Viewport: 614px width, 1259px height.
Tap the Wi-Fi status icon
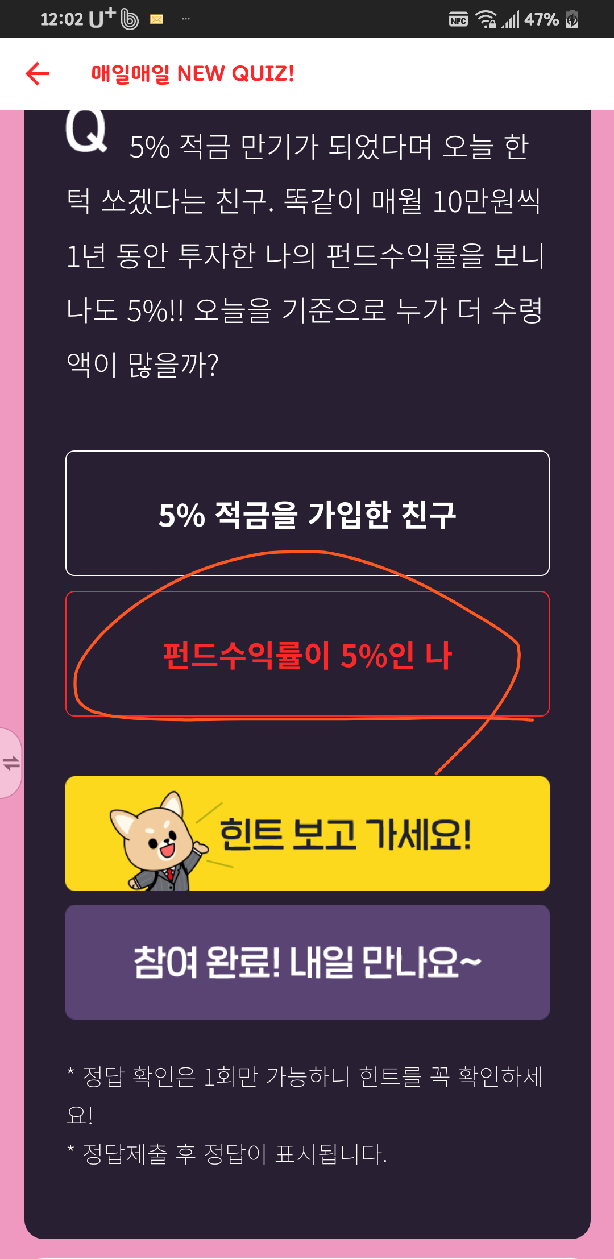[486, 19]
